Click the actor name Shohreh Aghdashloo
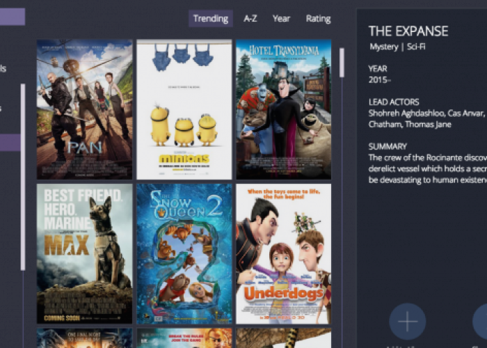Viewport: 487px width, 348px height. (406, 113)
